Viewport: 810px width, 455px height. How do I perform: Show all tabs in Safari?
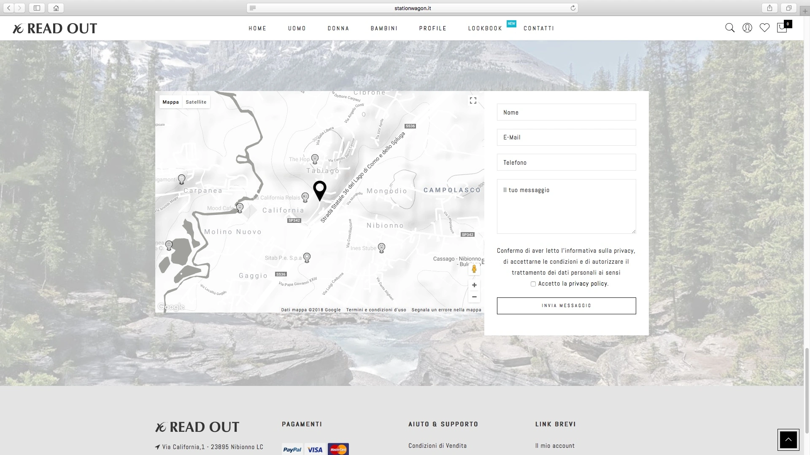pyautogui.click(x=788, y=8)
